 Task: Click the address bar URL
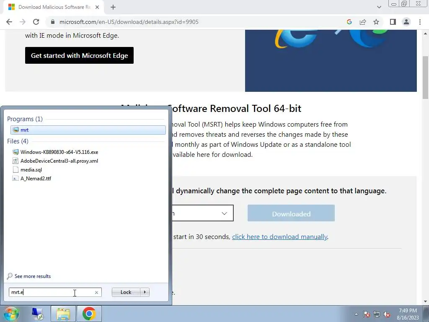pyautogui.click(x=129, y=22)
